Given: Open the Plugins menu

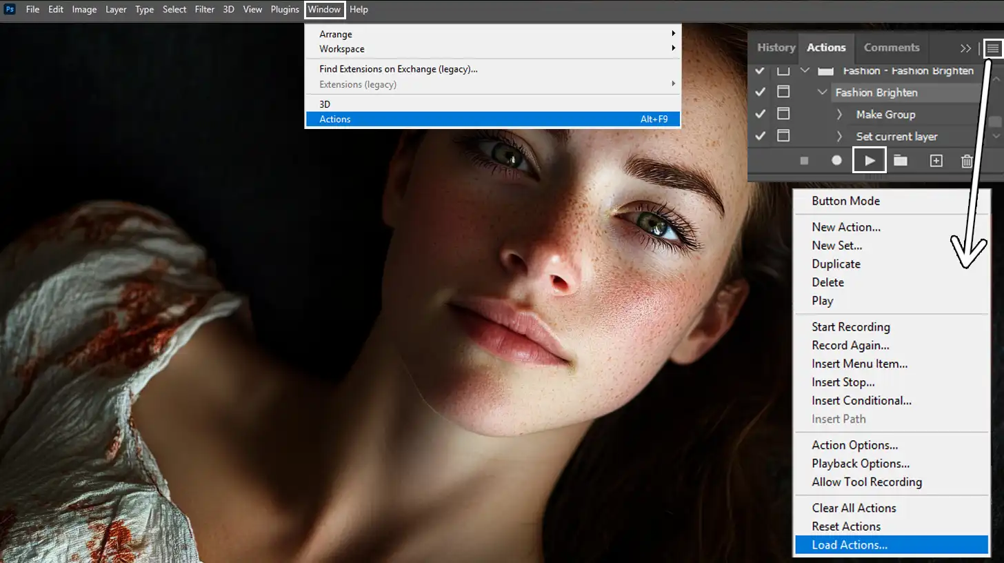Looking at the screenshot, I should (x=285, y=10).
